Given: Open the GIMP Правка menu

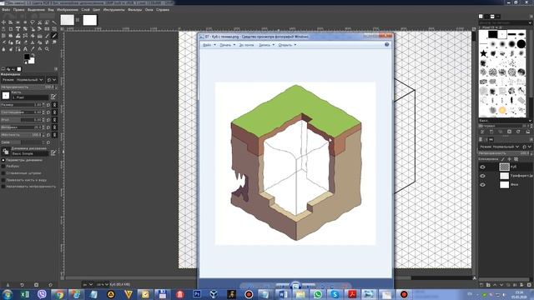Looking at the screenshot, I should 18,10.
